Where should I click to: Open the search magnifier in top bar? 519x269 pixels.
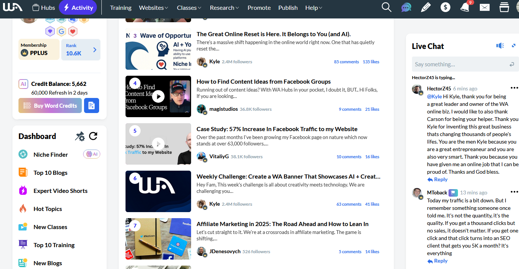click(386, 8)
